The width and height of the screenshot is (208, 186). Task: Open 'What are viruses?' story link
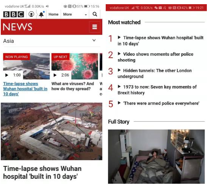[x=73, y=86]
